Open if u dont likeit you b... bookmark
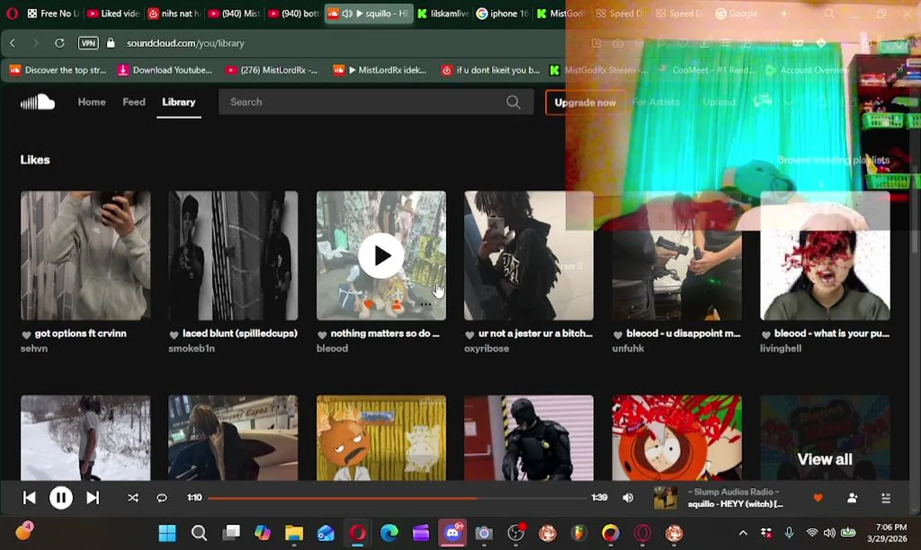 tap(491, 70)
